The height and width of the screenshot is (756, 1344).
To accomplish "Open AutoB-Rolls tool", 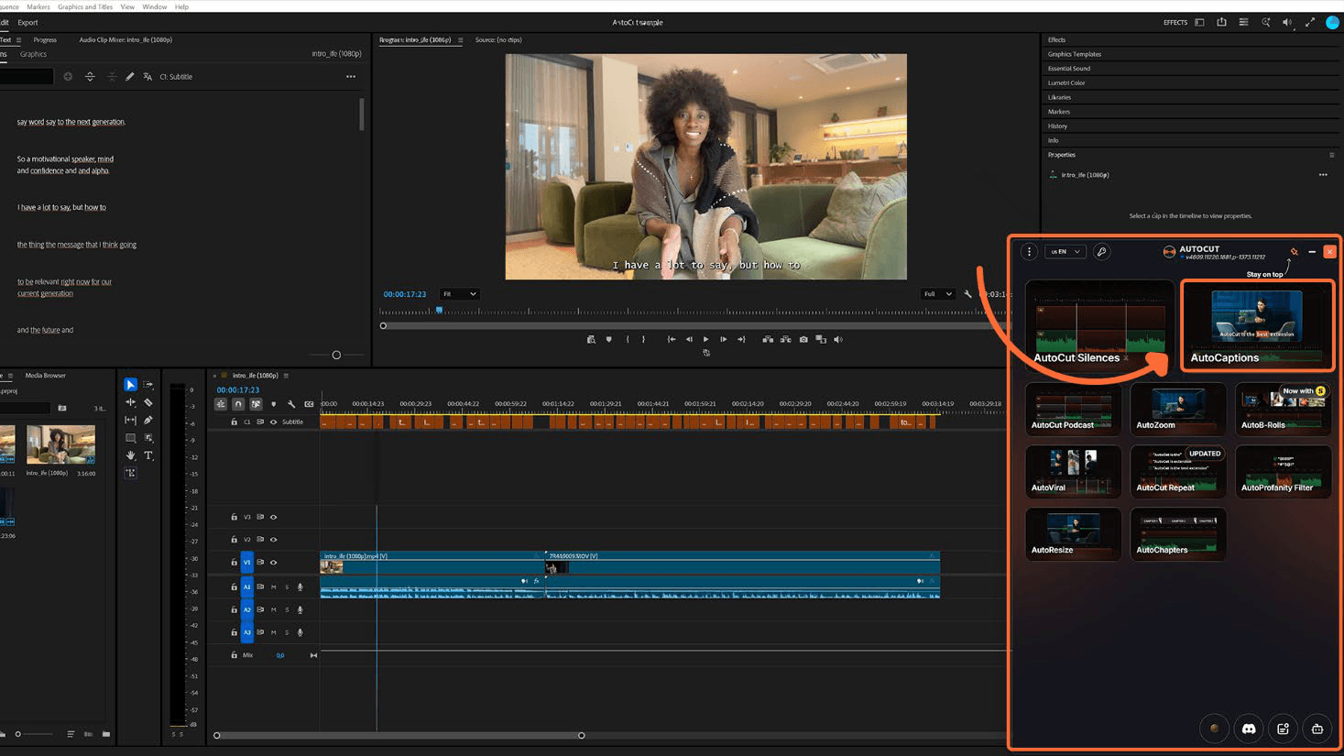I will [x=1283, y=409].
